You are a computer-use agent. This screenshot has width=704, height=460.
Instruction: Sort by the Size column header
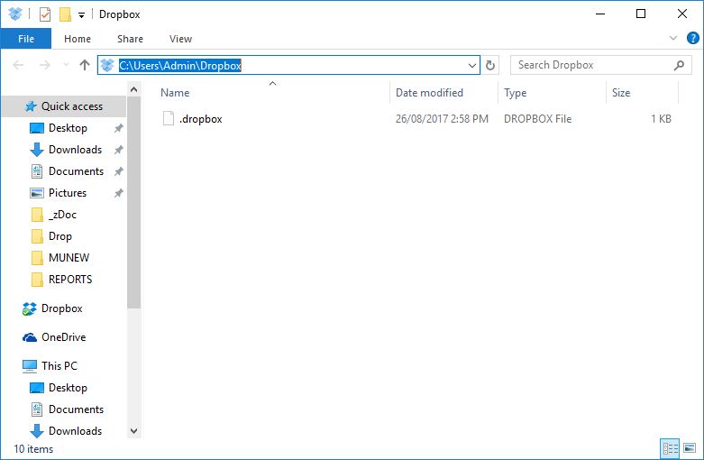(x=621, y=93)
